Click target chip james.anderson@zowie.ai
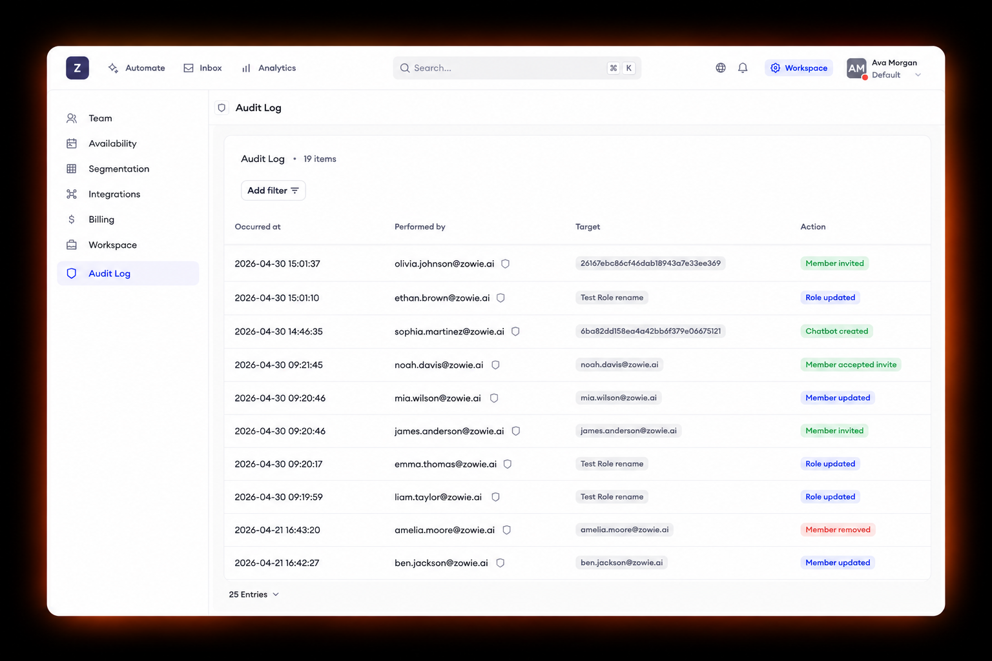992x661 pixels. coord(628,431)
